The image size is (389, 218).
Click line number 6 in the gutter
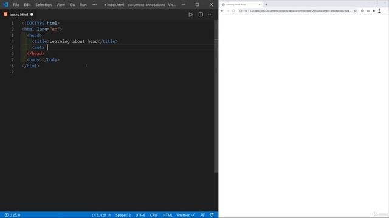click(12, 54)
